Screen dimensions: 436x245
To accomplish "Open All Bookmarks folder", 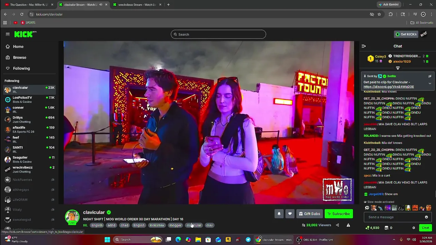I will click(422, 22).
